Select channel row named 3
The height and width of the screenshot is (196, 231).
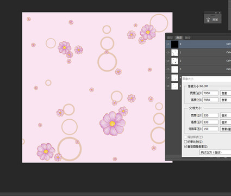[198, 69]
